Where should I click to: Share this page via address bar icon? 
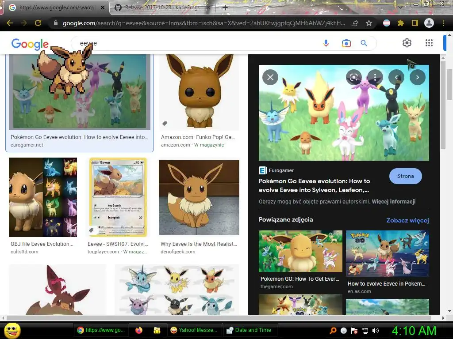point(355,23)
